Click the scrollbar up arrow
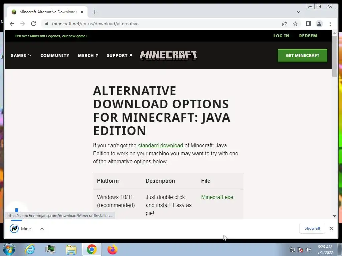 [x=334, y=33]
